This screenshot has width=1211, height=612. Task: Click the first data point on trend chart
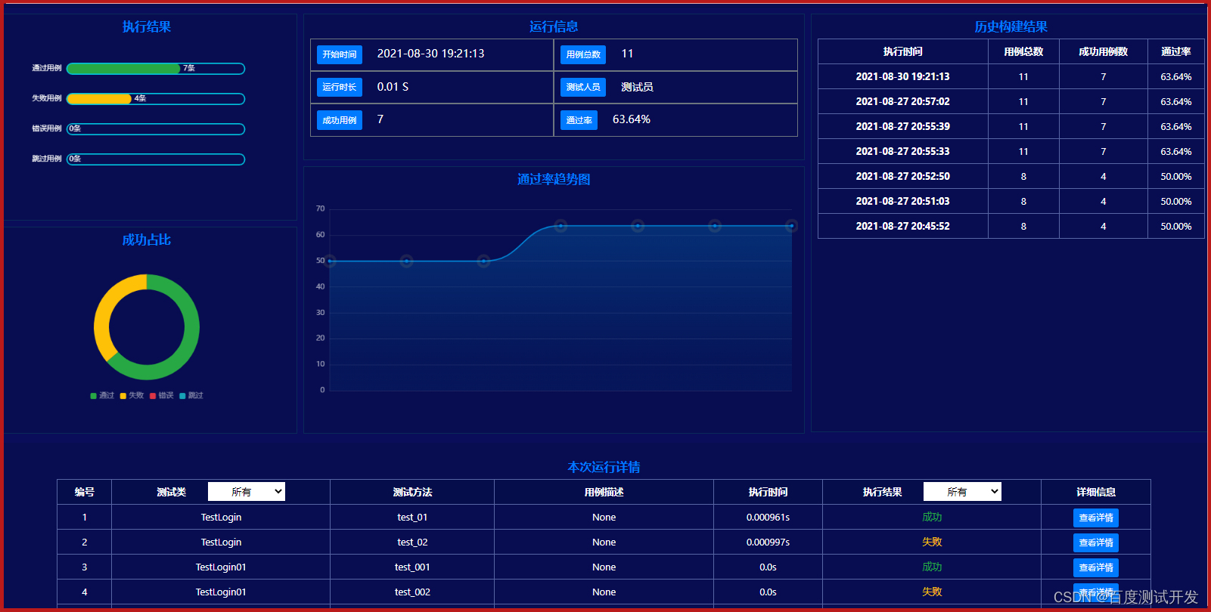pos(330,261)
